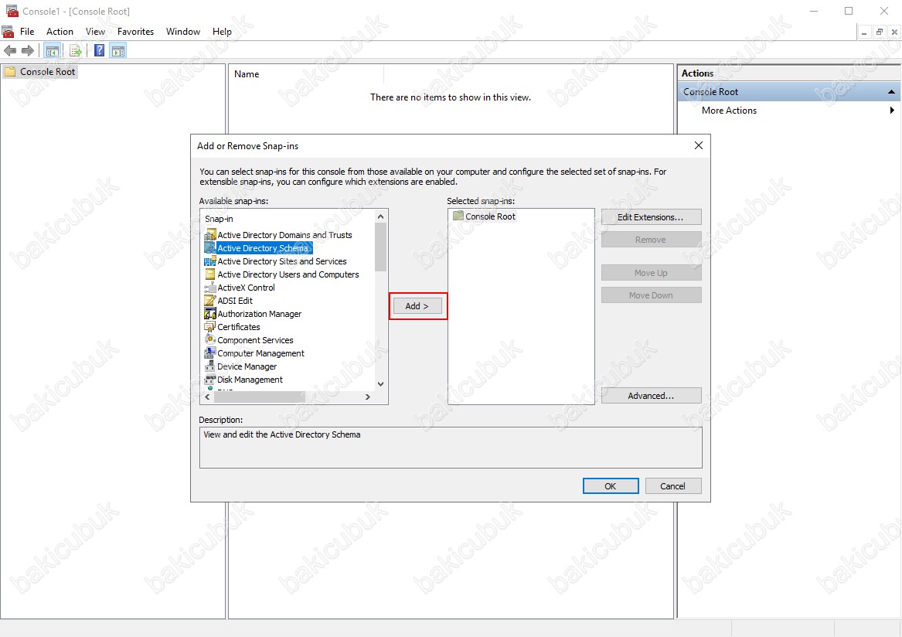902x637 pixels.
Task: Click the greyed-out Move Up button
Action: [x=652, y=273]
